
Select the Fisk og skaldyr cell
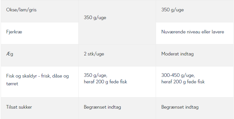(39, 82)
